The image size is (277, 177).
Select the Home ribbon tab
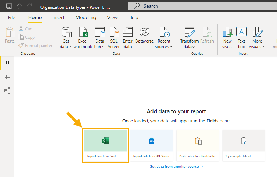(35, 17)
